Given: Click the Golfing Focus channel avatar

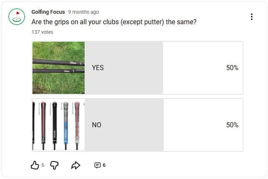Looking at the screenshot, I should [17, 17].
